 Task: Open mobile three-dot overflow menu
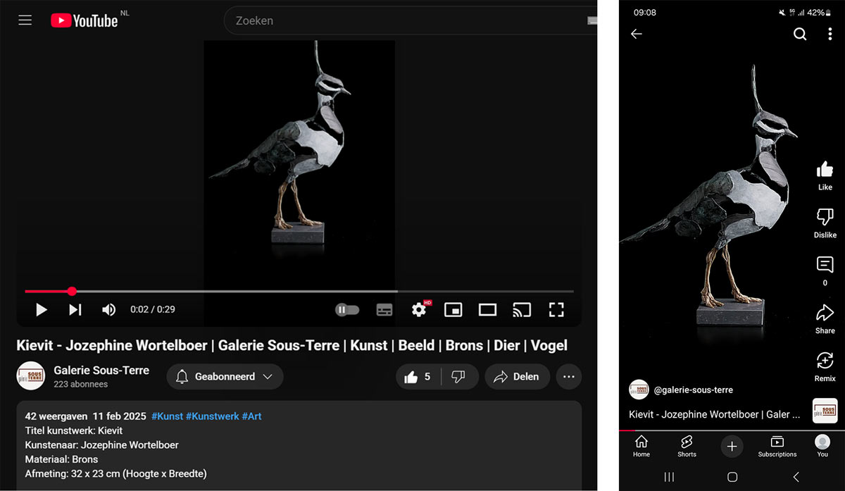pos(830,34)
